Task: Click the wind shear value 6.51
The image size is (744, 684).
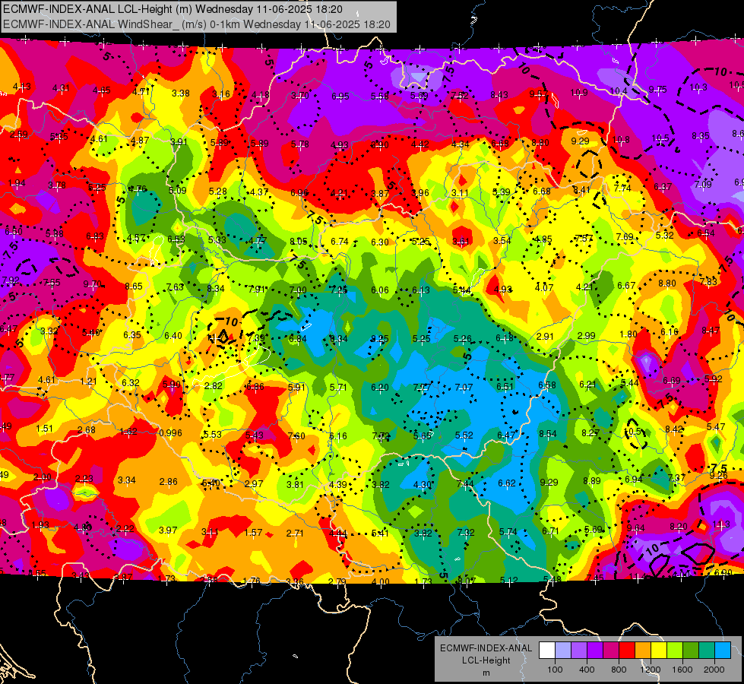Action: tap(505, 386)
